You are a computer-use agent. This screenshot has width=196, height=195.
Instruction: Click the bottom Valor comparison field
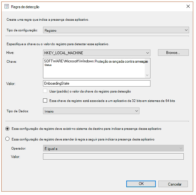[113, 157]
